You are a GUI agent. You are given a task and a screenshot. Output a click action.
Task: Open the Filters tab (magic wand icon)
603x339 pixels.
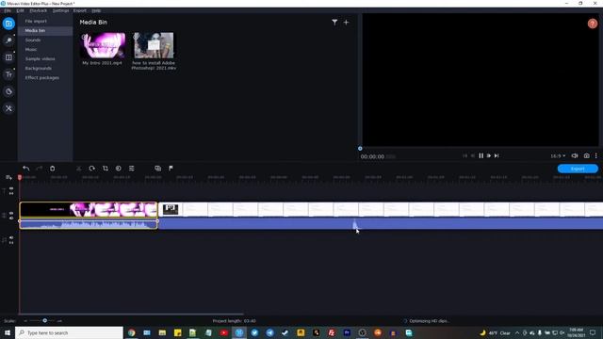8,40
